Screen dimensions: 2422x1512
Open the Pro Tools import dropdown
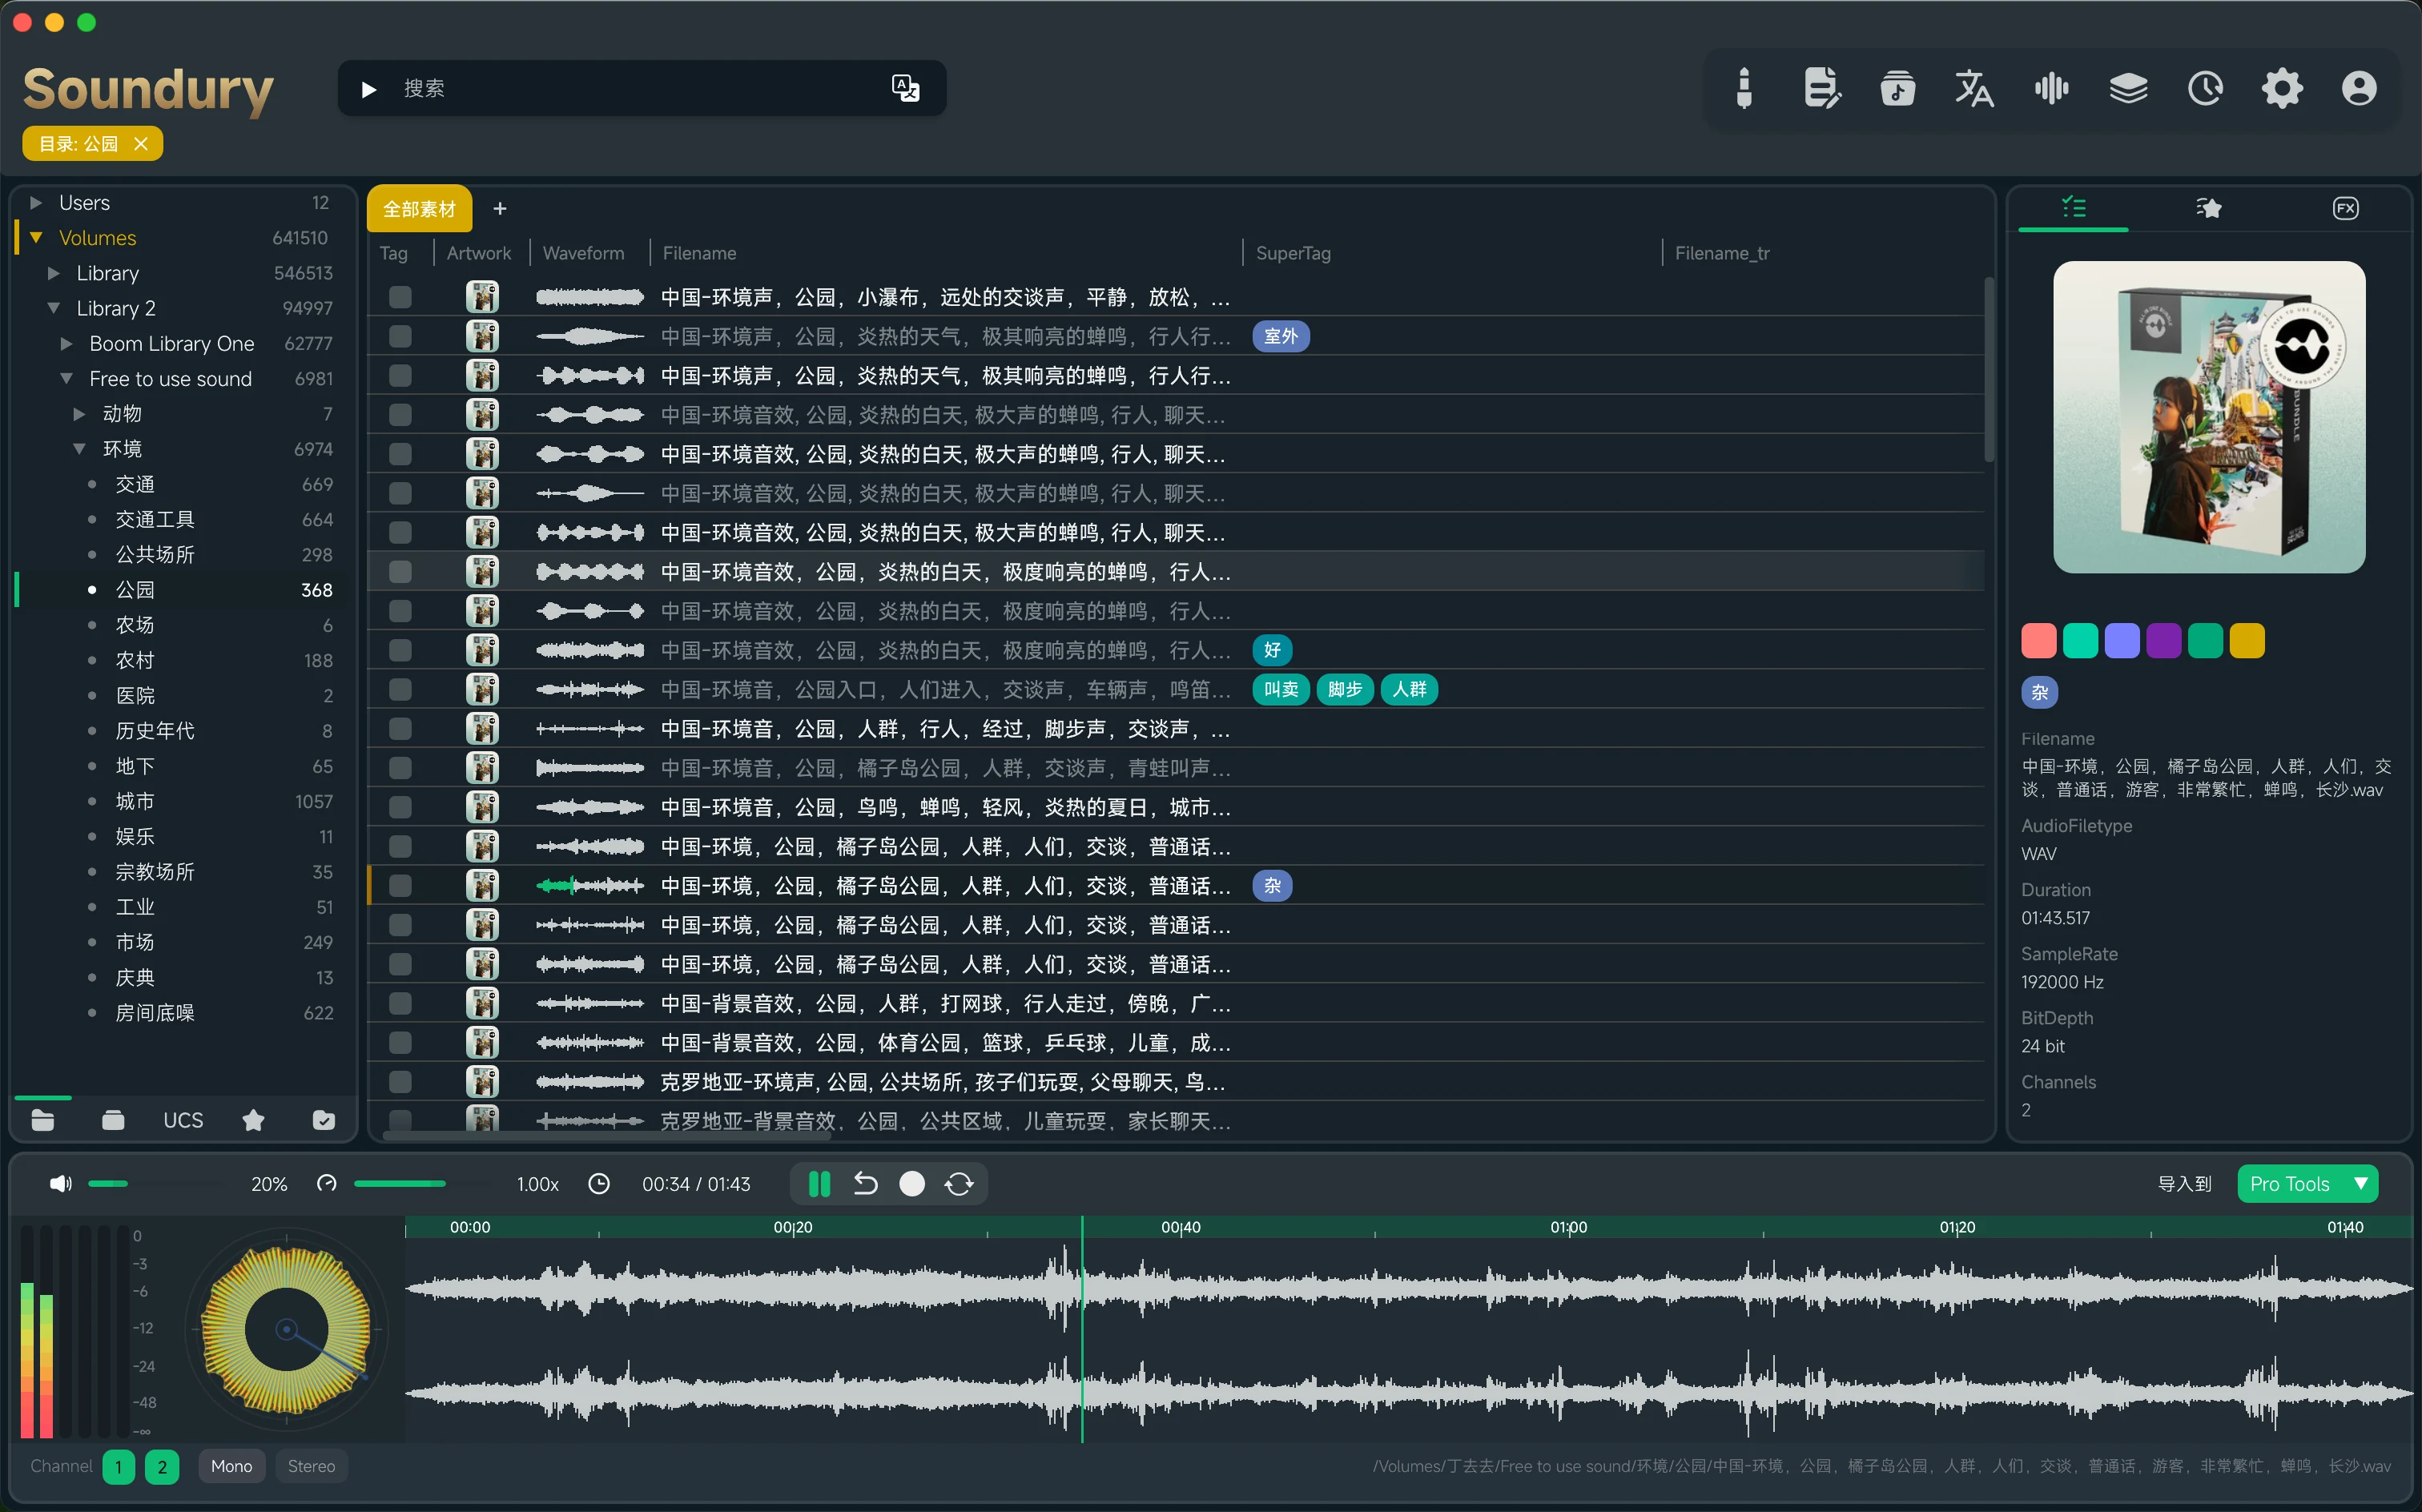coord(2307,1184)
